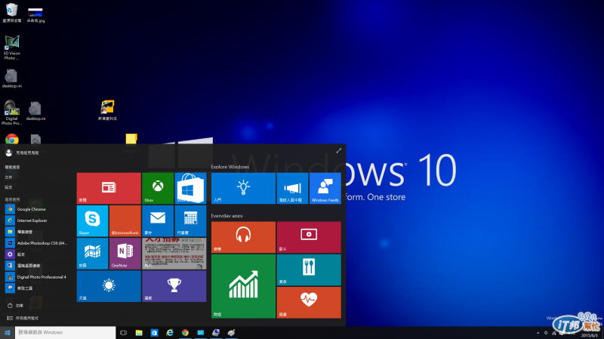
Task: Open the Windows Feedback tile
Action: tap(325, 189)
